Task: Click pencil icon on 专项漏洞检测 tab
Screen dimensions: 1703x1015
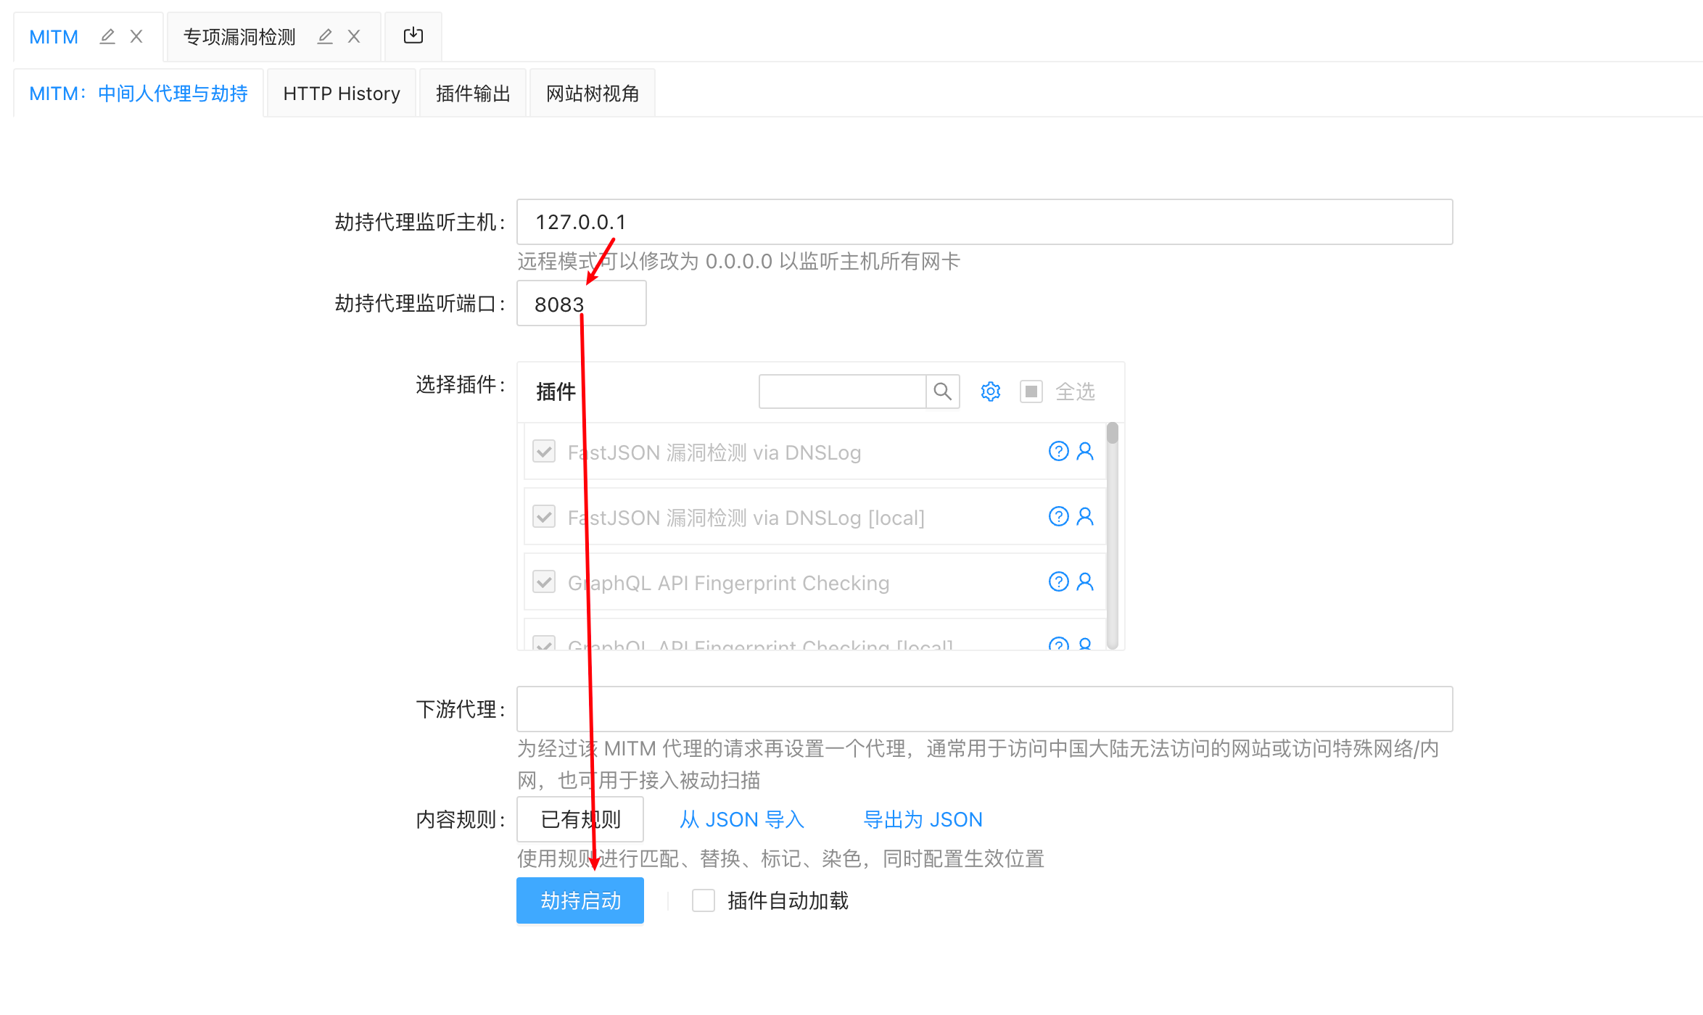Action: point(325,36)
